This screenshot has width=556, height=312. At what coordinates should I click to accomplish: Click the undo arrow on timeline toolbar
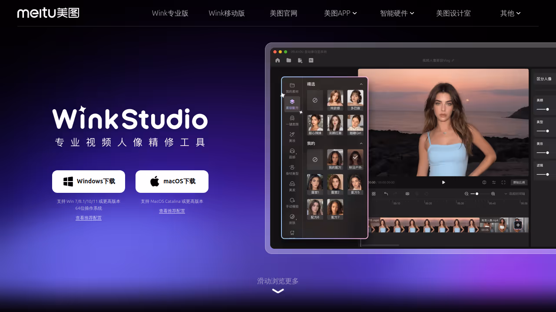coord(386,194)
